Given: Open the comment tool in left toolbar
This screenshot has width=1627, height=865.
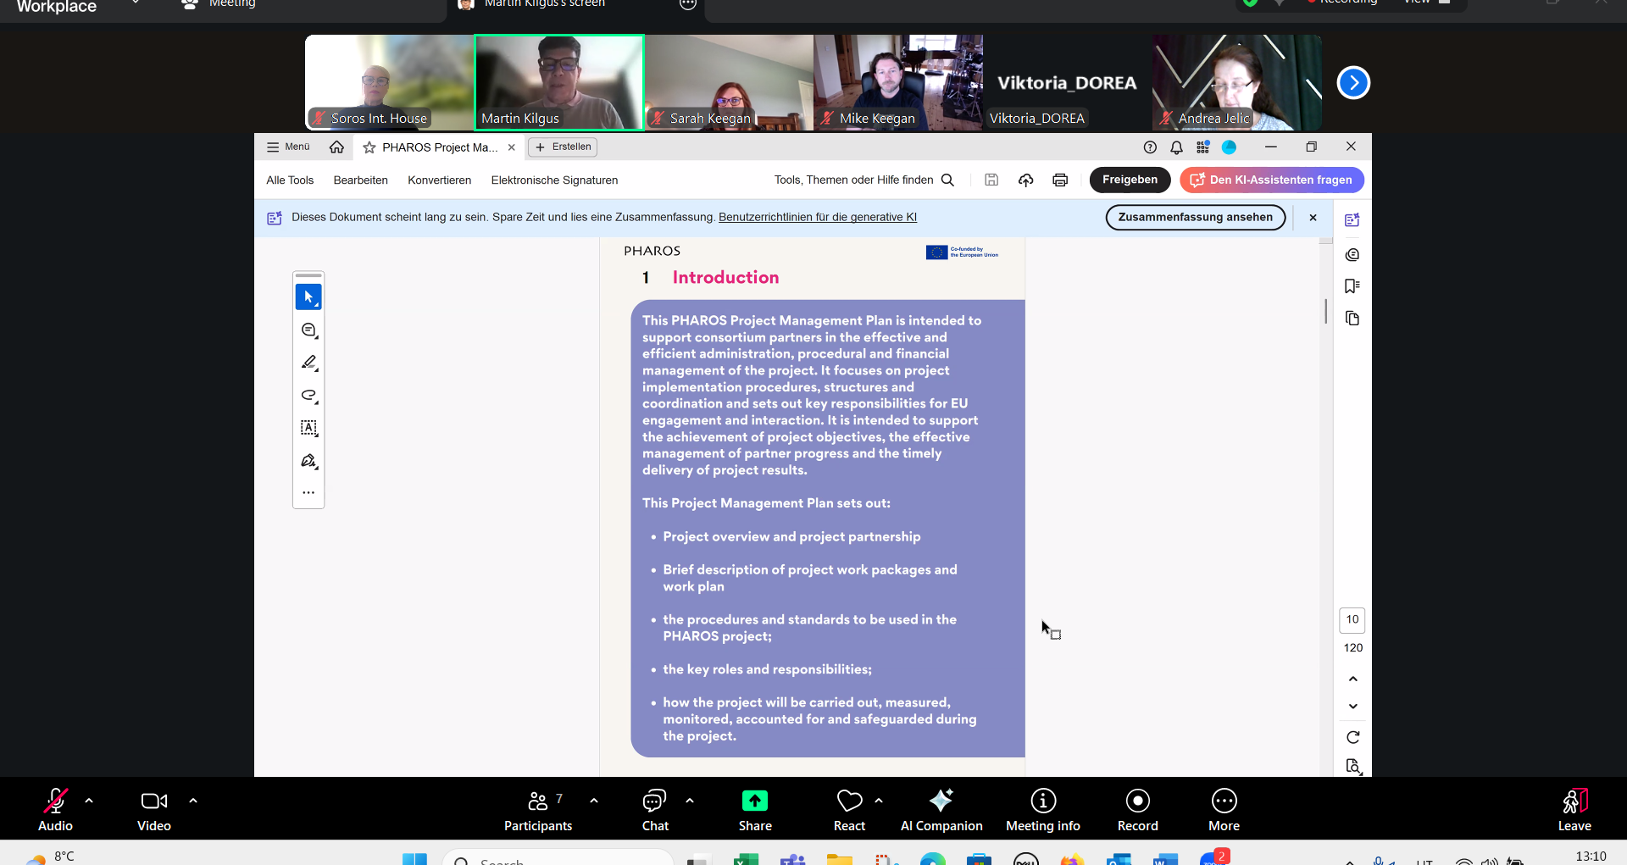Looking at the screenshot, I should coord(308,330).
